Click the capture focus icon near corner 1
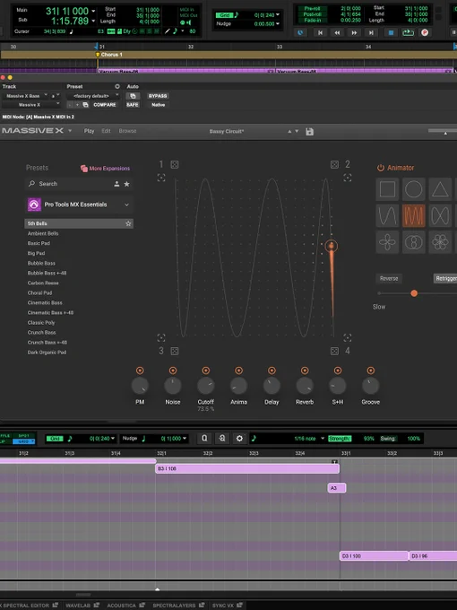The image size is (457, 610). pos(161,178)
